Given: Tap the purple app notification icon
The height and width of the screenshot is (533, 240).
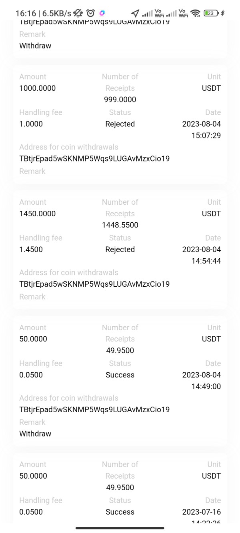Looking at the screenshot, I should [102, 13].
